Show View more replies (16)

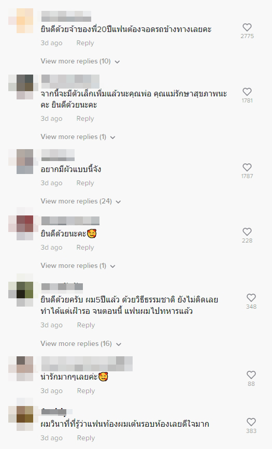click(x=81, y=344)
